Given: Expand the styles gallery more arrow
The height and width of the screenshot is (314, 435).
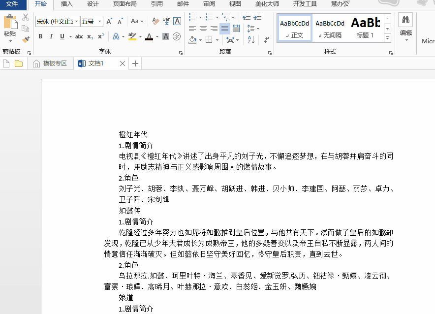Looking at the screenshot, I should click(x=388, y=38).
